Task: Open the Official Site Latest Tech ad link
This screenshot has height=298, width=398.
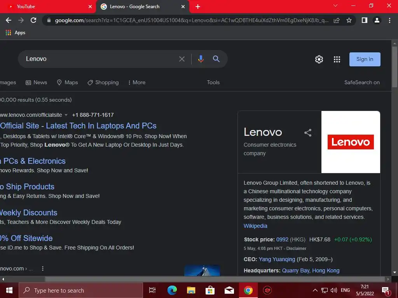Action: [x=78, y=126]
